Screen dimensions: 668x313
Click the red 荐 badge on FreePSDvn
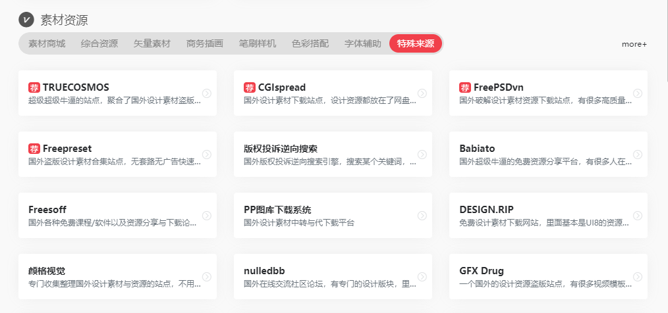pyautogui.click(x=465, y=87)
